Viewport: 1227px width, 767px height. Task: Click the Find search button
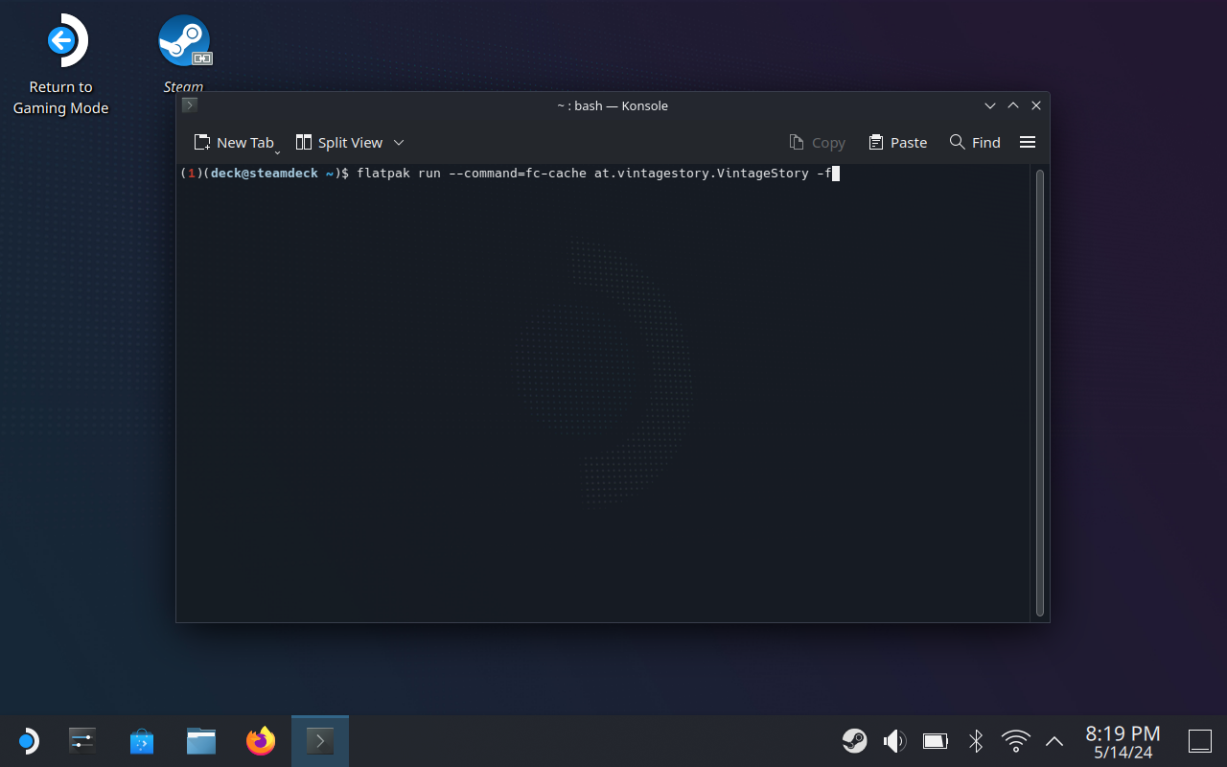click(x=975, y=142)
